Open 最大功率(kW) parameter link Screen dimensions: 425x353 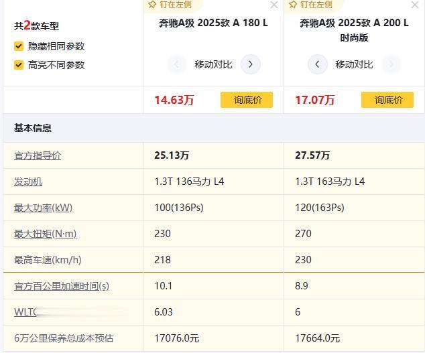[43, 208]
